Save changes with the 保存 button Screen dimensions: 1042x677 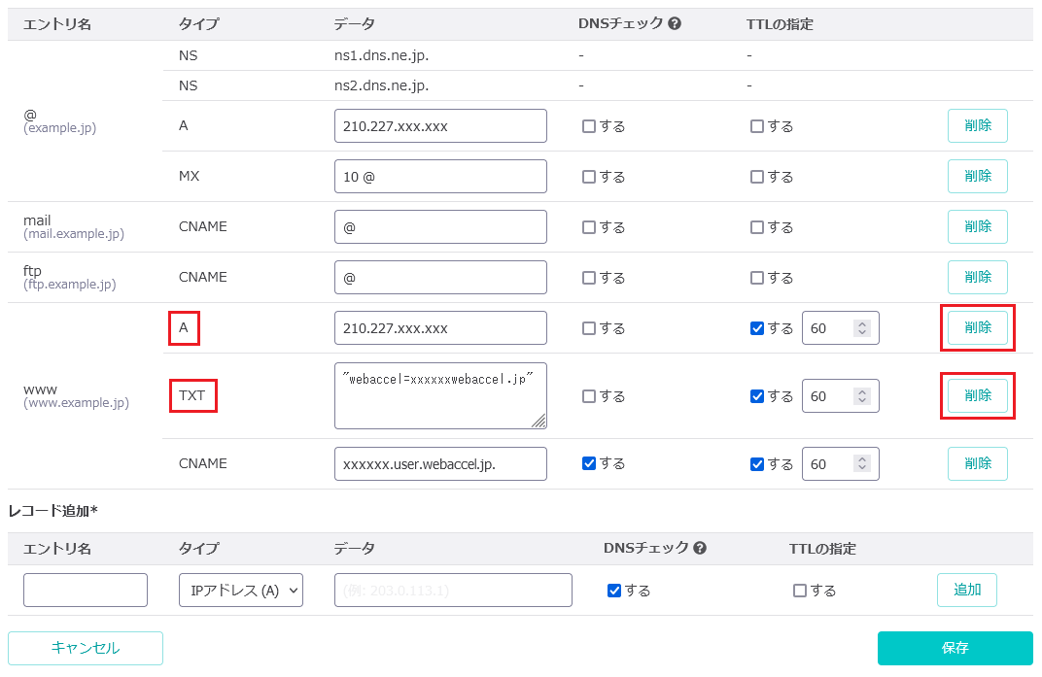coord(955,648)
